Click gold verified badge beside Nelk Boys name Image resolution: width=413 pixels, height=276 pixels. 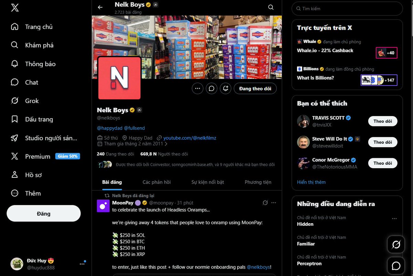(x=132, y=110)
